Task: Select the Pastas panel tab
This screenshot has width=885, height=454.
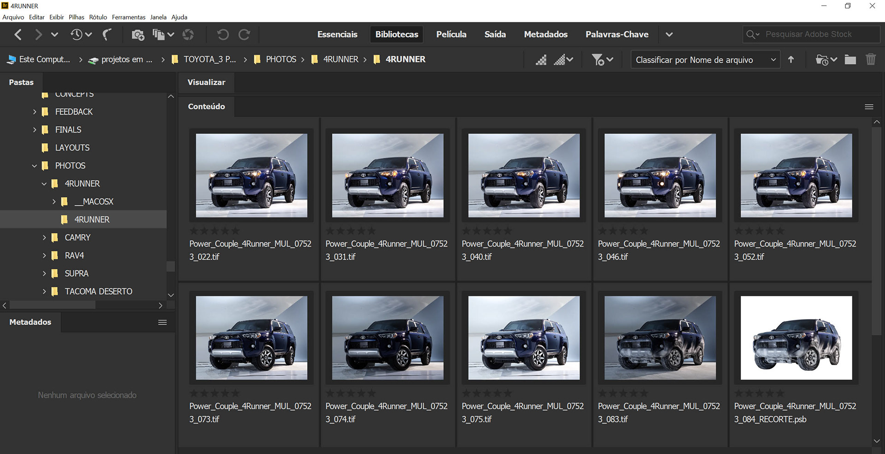Action: click(21, 82)
